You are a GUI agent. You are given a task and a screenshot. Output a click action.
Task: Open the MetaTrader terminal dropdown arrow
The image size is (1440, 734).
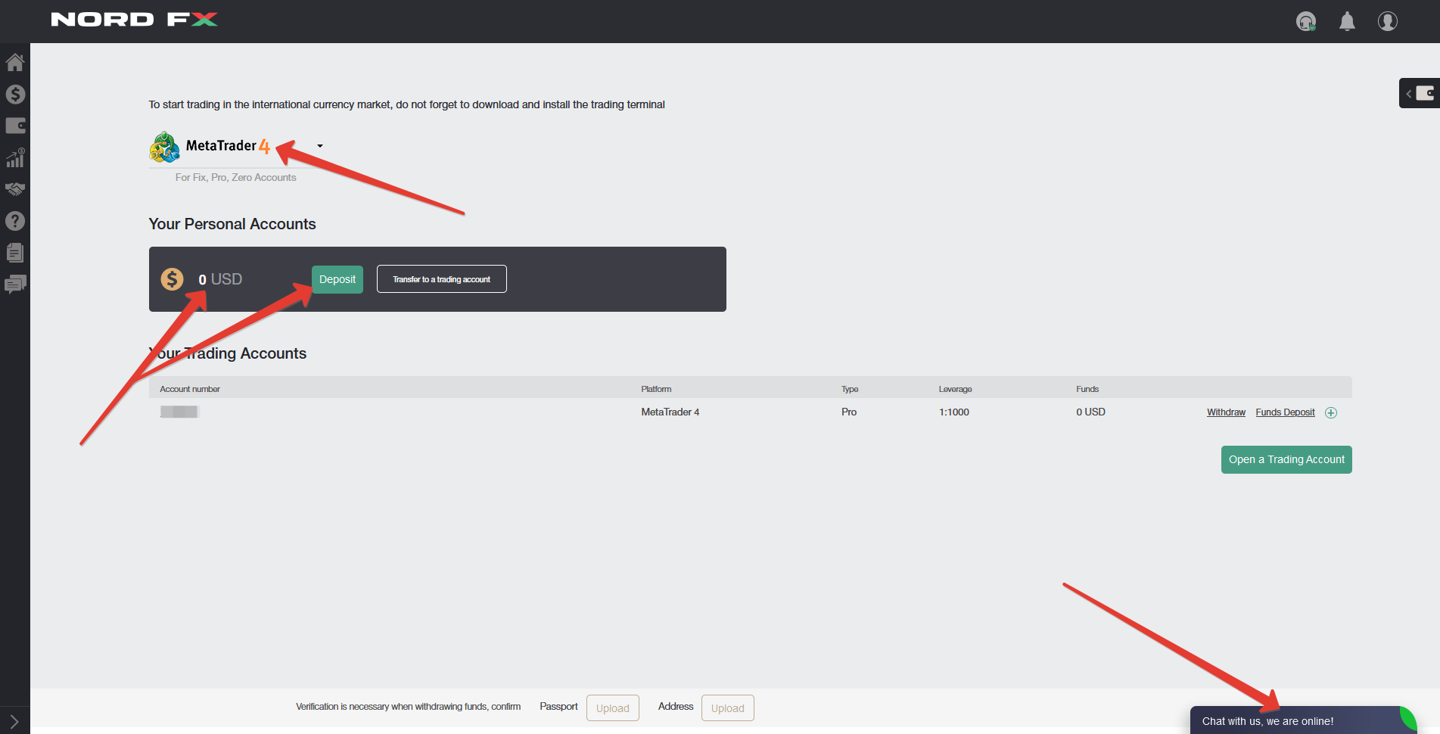(320, 146)
